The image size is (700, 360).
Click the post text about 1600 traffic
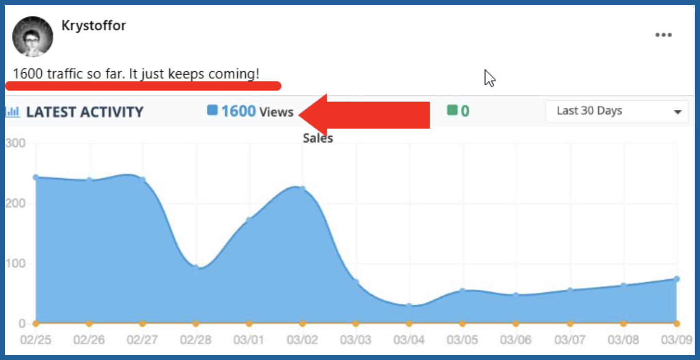tap(136, 74)
